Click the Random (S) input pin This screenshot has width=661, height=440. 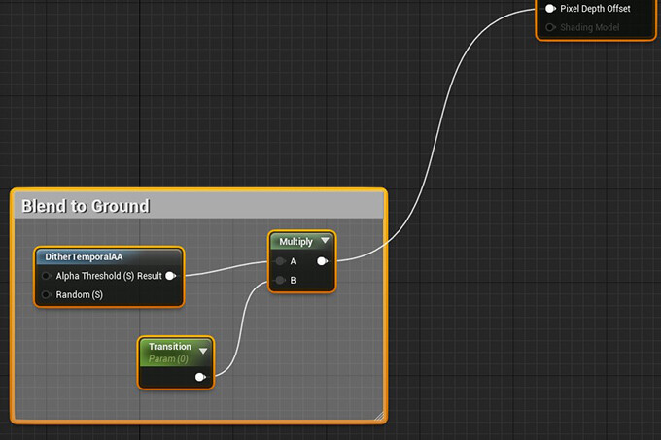[46, 294]
